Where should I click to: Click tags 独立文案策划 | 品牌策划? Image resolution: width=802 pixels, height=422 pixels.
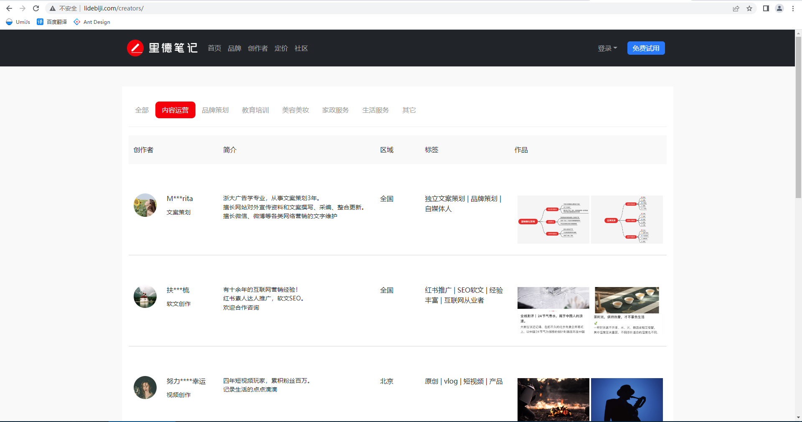tap(461, 198)
